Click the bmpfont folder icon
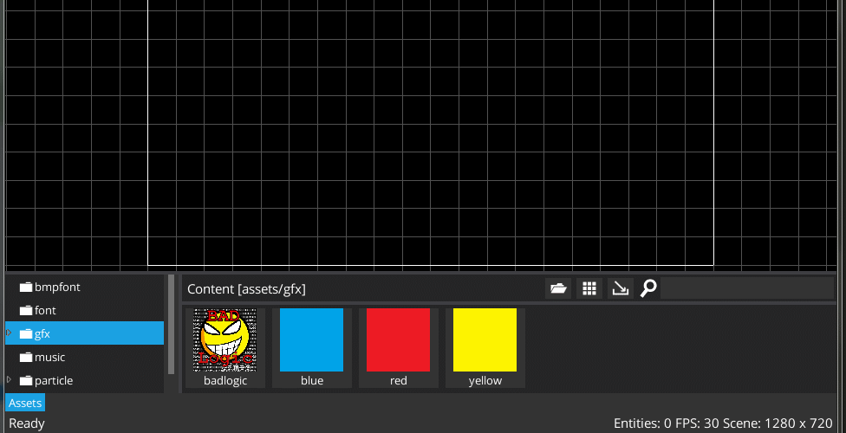This screenshot has height=433, width=846. click(26, 288)
